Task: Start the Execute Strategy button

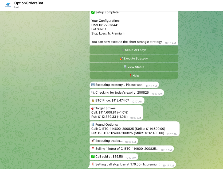Action: 134,58
